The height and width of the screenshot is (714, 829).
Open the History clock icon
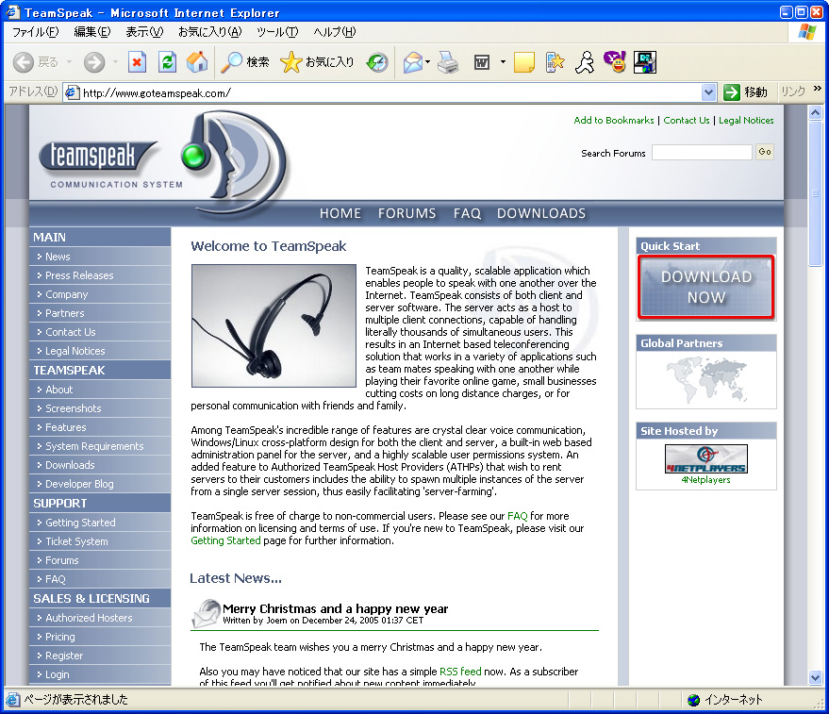pyautogui.click(x=377, y=62)
